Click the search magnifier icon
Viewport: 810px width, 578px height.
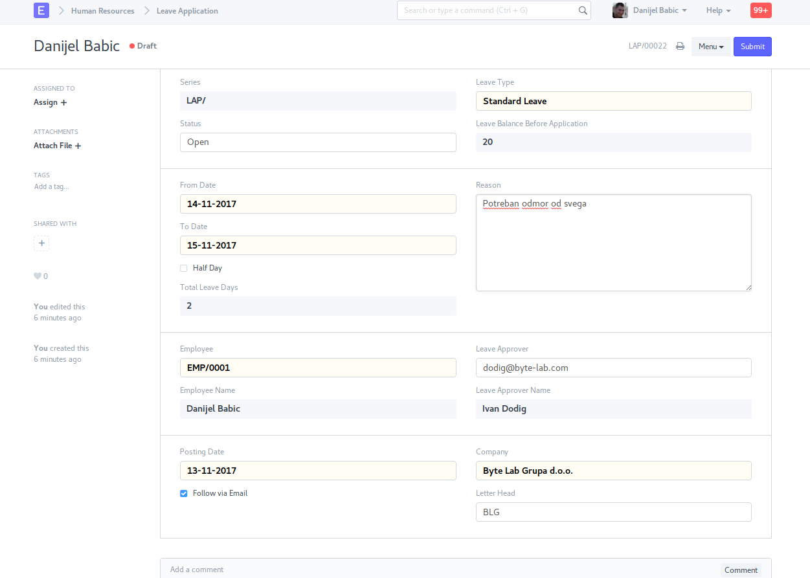pos(582,10)
